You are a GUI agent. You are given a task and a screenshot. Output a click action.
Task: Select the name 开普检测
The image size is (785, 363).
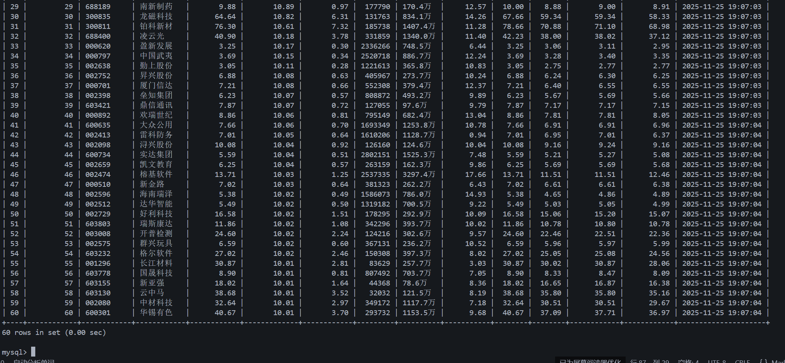click(x=156, y=234)
